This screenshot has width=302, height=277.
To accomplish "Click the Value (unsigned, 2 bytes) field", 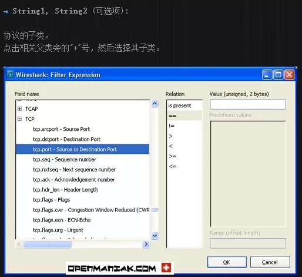I will pyautogui.click(x=248, y=104).
